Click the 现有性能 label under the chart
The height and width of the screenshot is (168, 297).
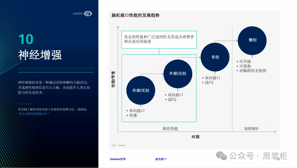pos(170,129)
